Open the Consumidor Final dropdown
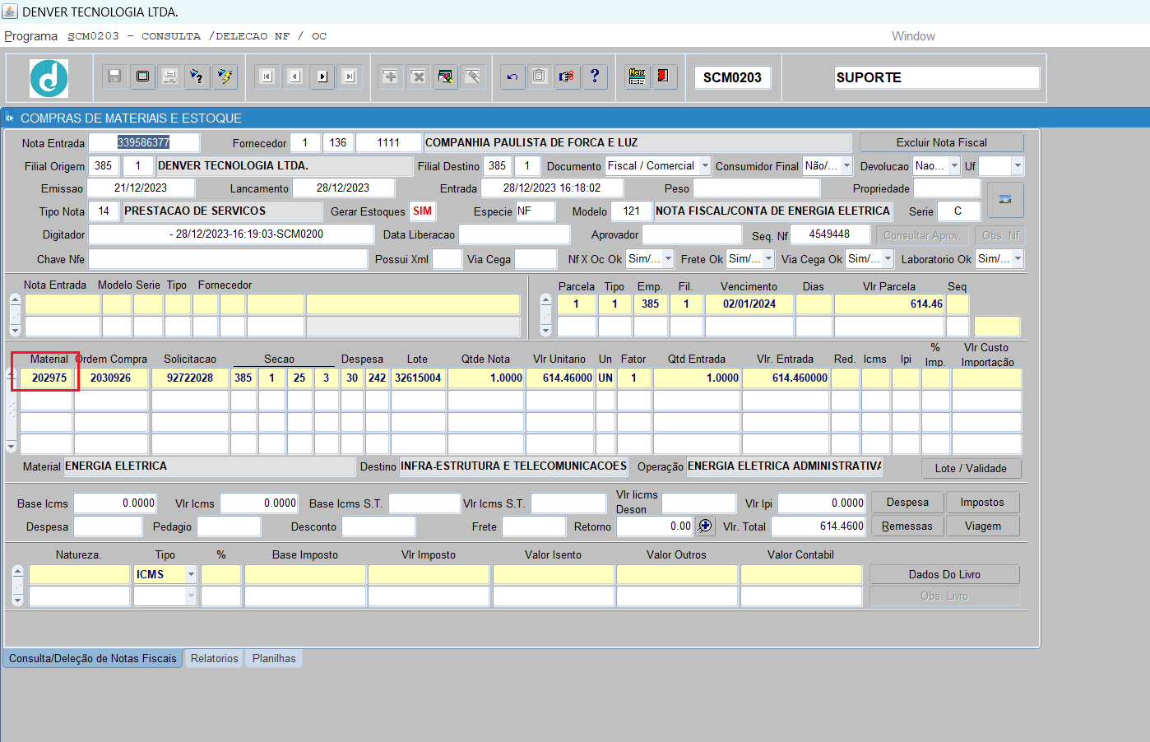 pyautogui.click(x=846, y=166)
